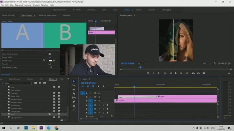Open timeline sequence panel menu

tap(90, 79)
